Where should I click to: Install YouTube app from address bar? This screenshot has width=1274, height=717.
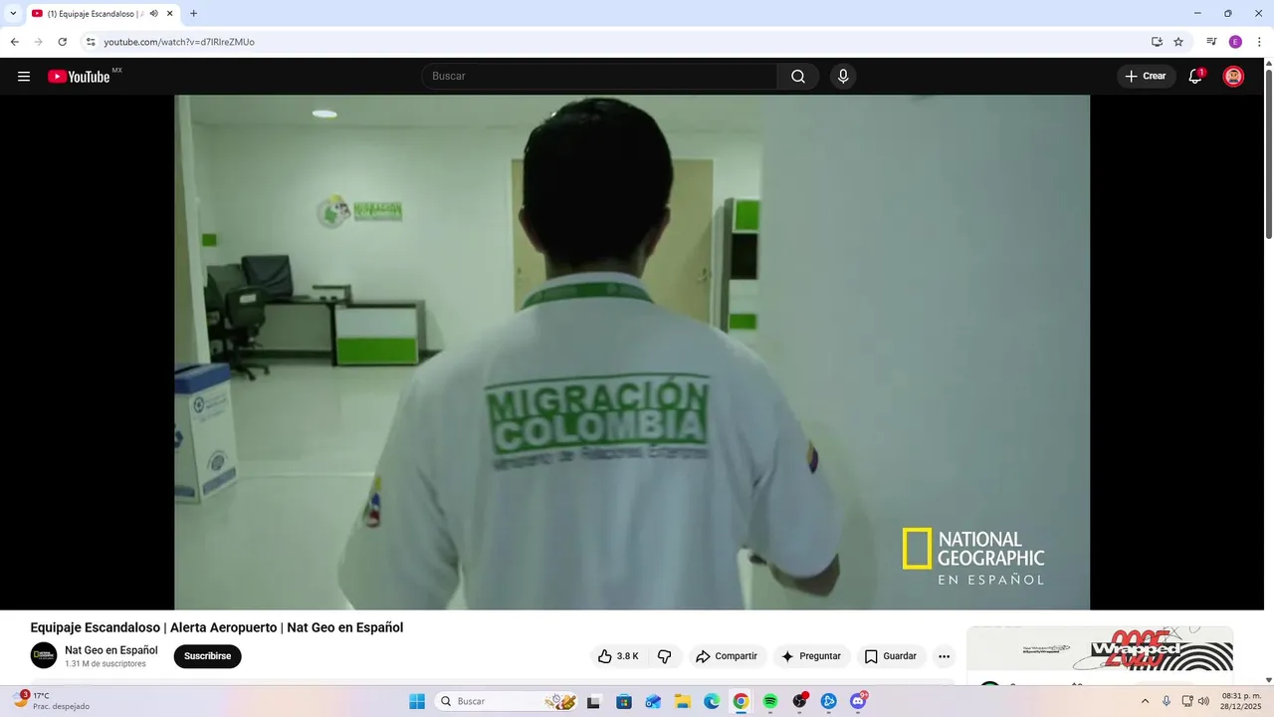pyautogui.click(x=1157, y=42)
